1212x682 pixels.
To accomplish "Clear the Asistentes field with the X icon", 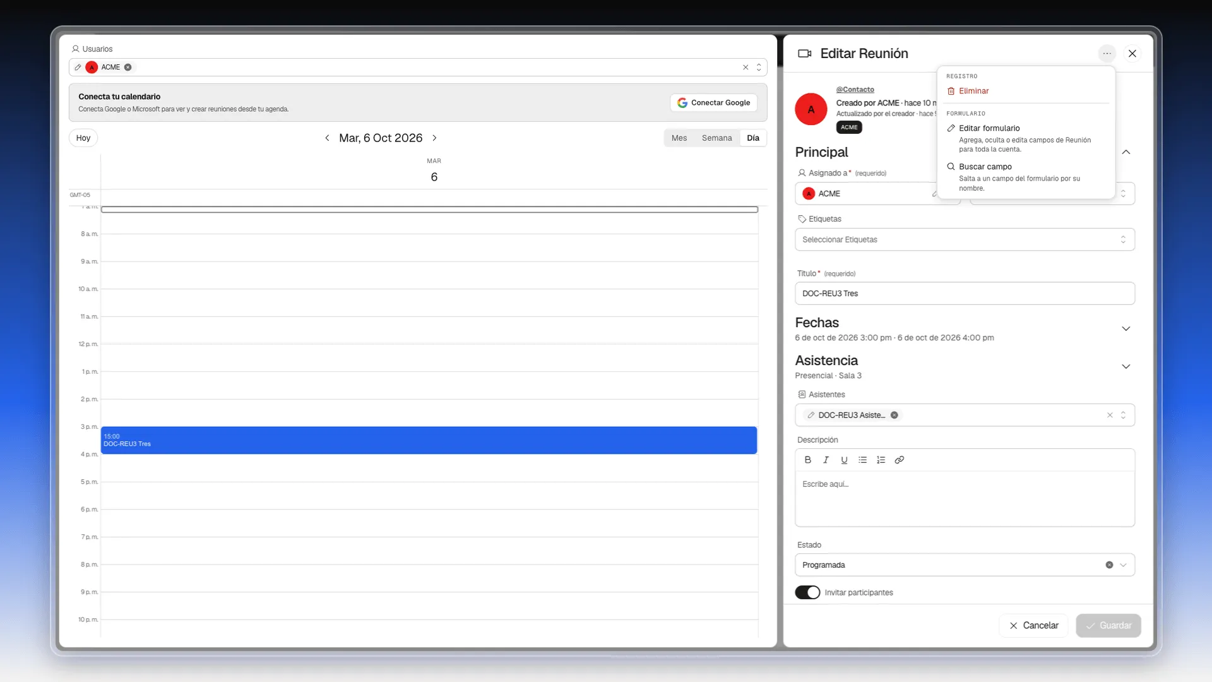I will 1110,415.
